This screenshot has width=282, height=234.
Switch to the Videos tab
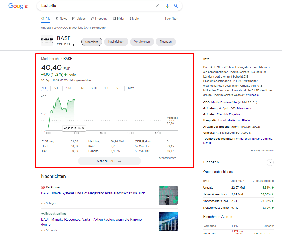pyautogui.click(x=79, y=19)
